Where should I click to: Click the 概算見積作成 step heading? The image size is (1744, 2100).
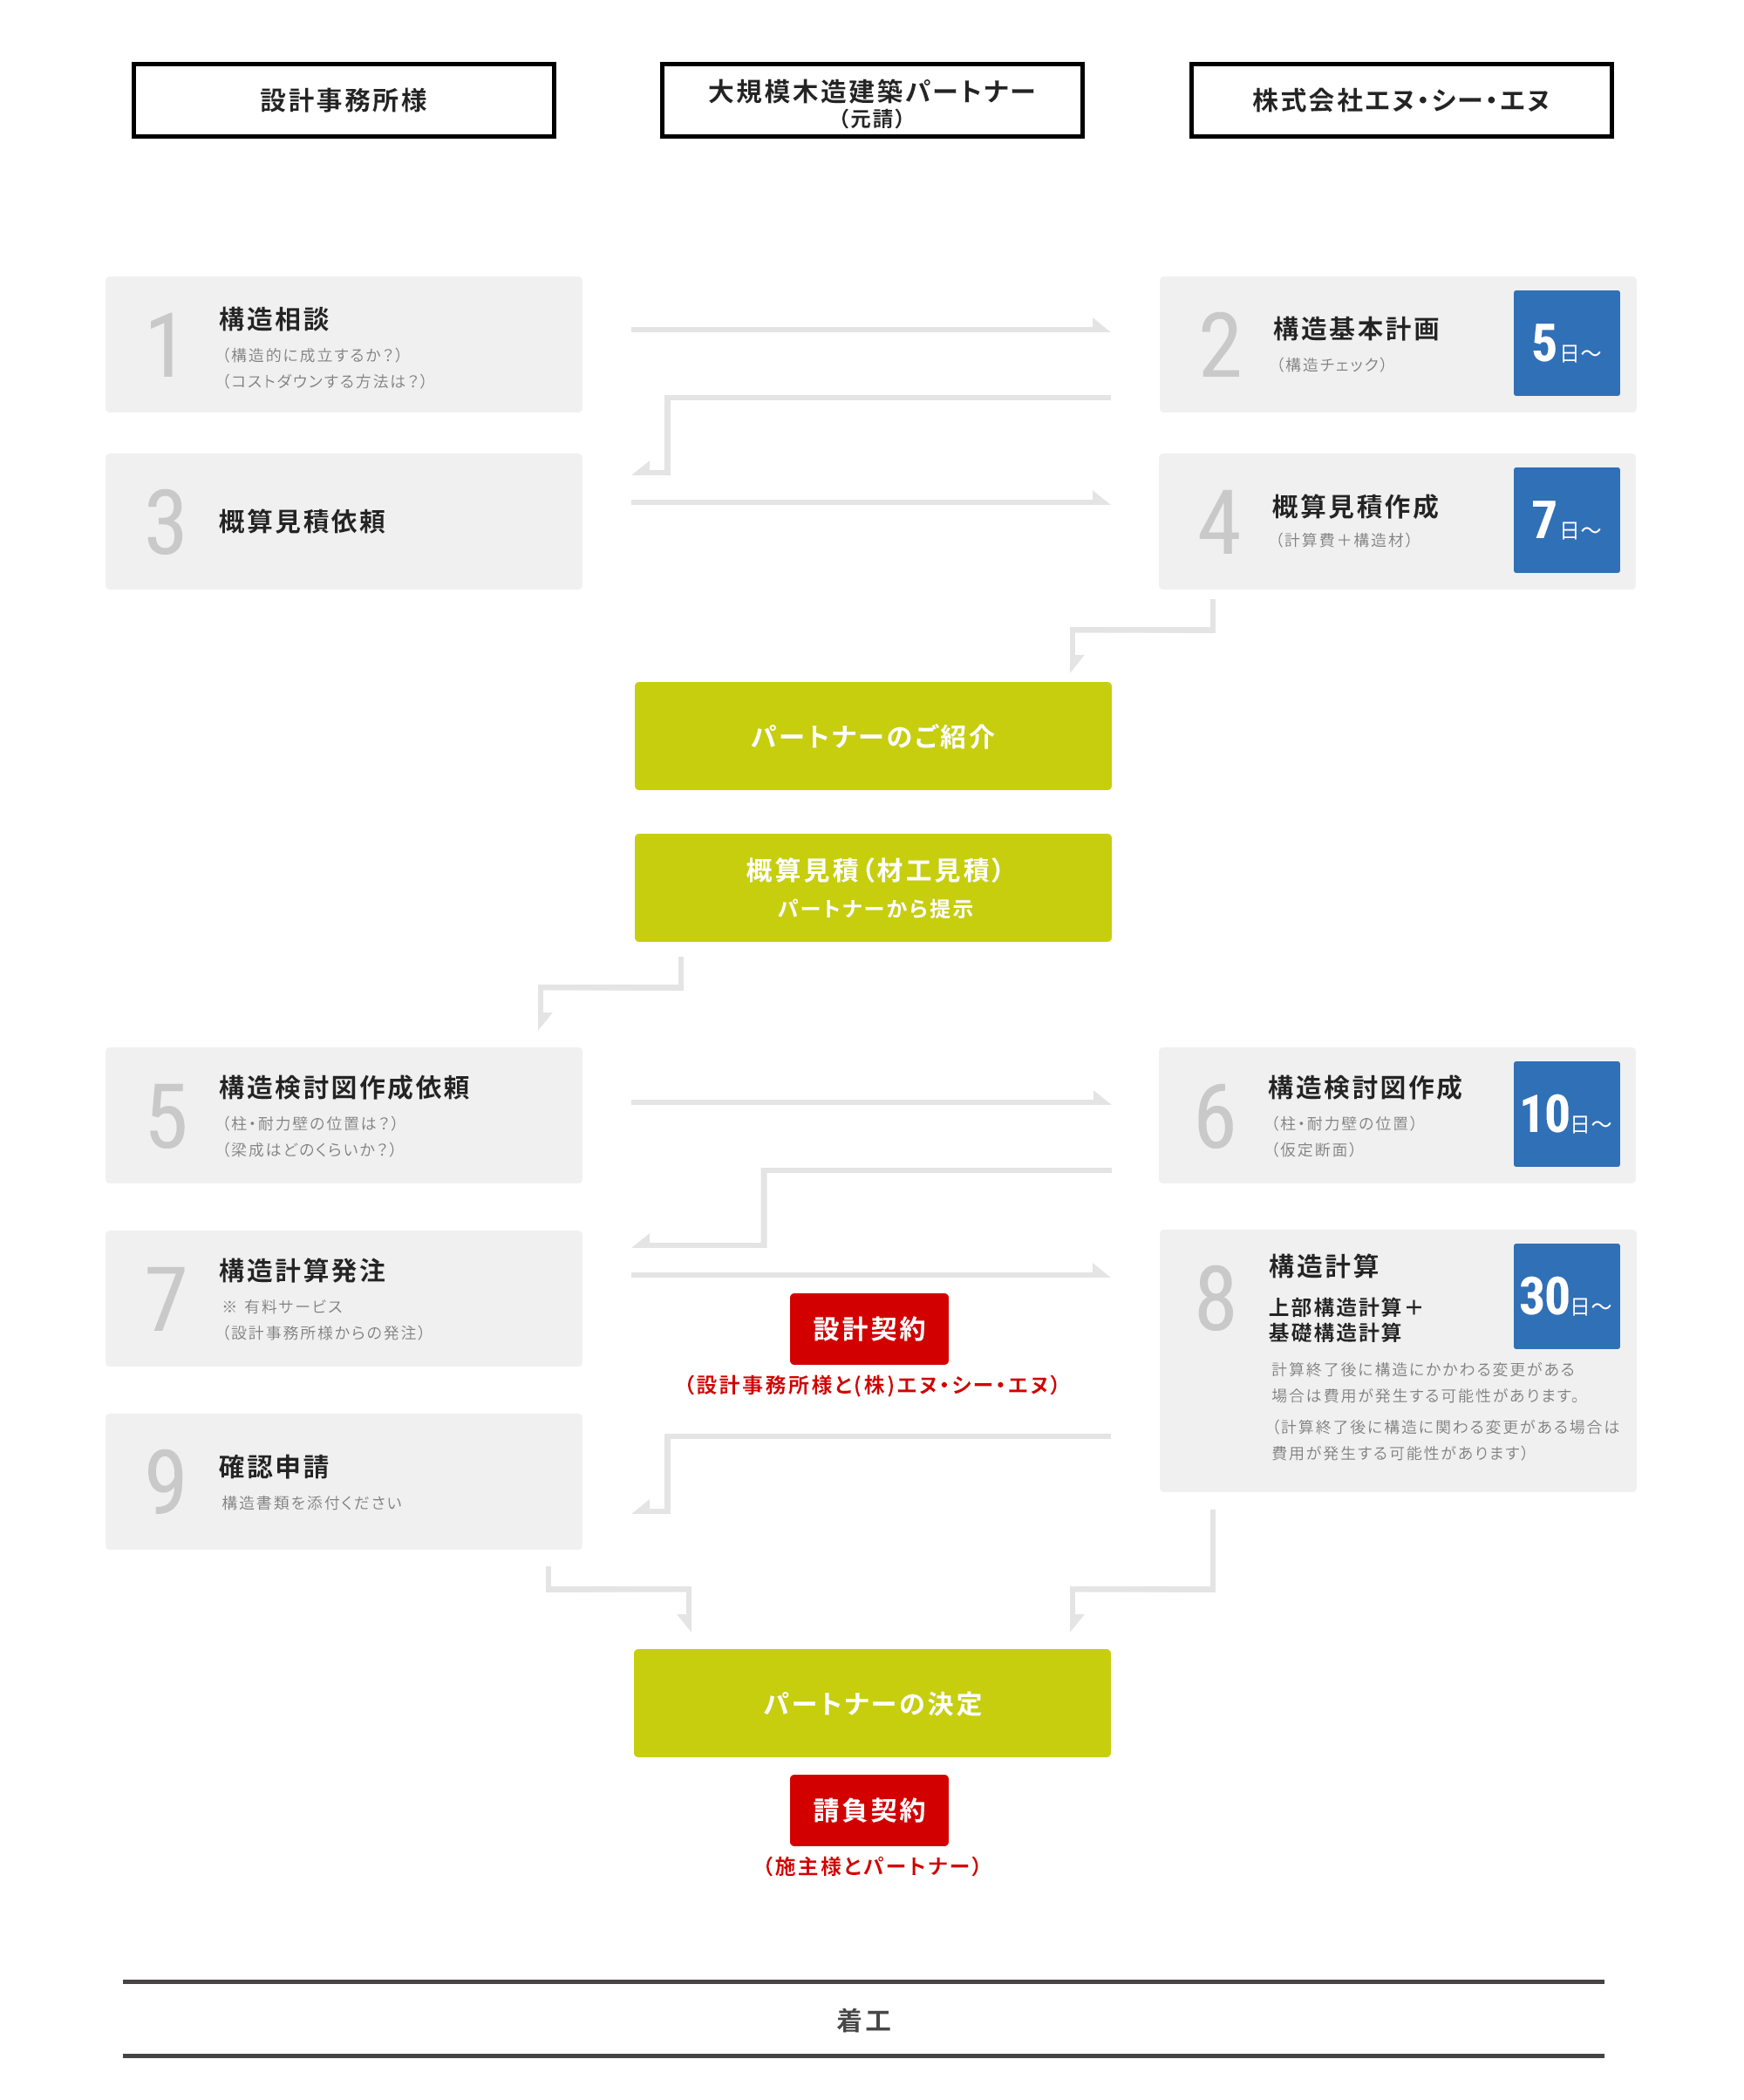1354,507
